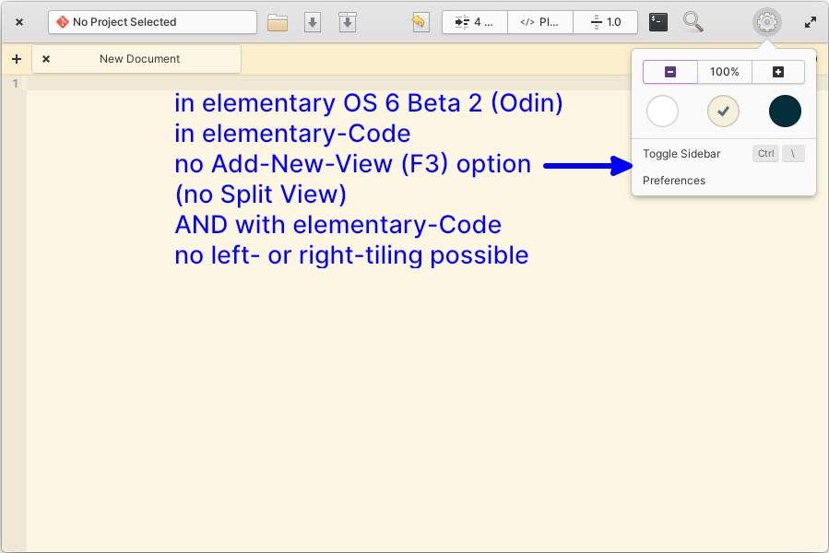Use the Save As toolbar icon

tap(348, 21)
